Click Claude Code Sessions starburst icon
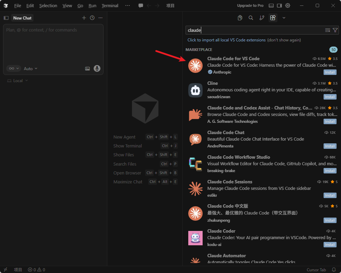Viewport: 341px width, 273px height. click(x=195, y=188)
